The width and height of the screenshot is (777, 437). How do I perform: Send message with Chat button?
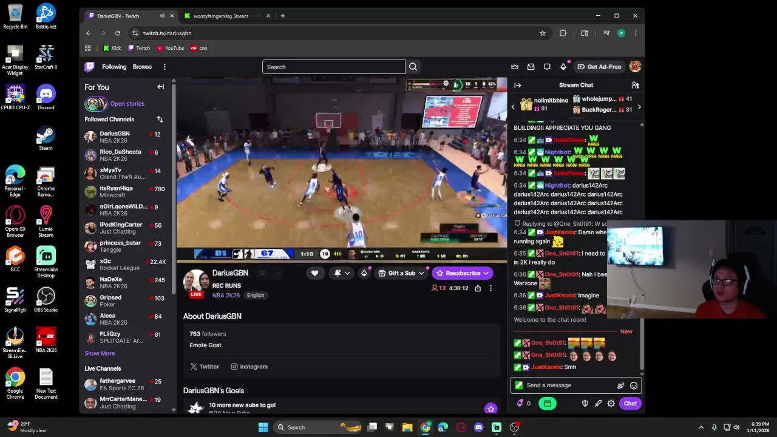point(630,404)
